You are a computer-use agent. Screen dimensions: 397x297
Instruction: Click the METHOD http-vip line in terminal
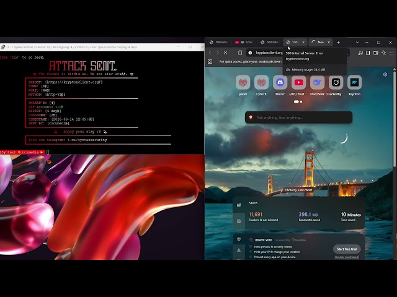[x=47, y=95]
